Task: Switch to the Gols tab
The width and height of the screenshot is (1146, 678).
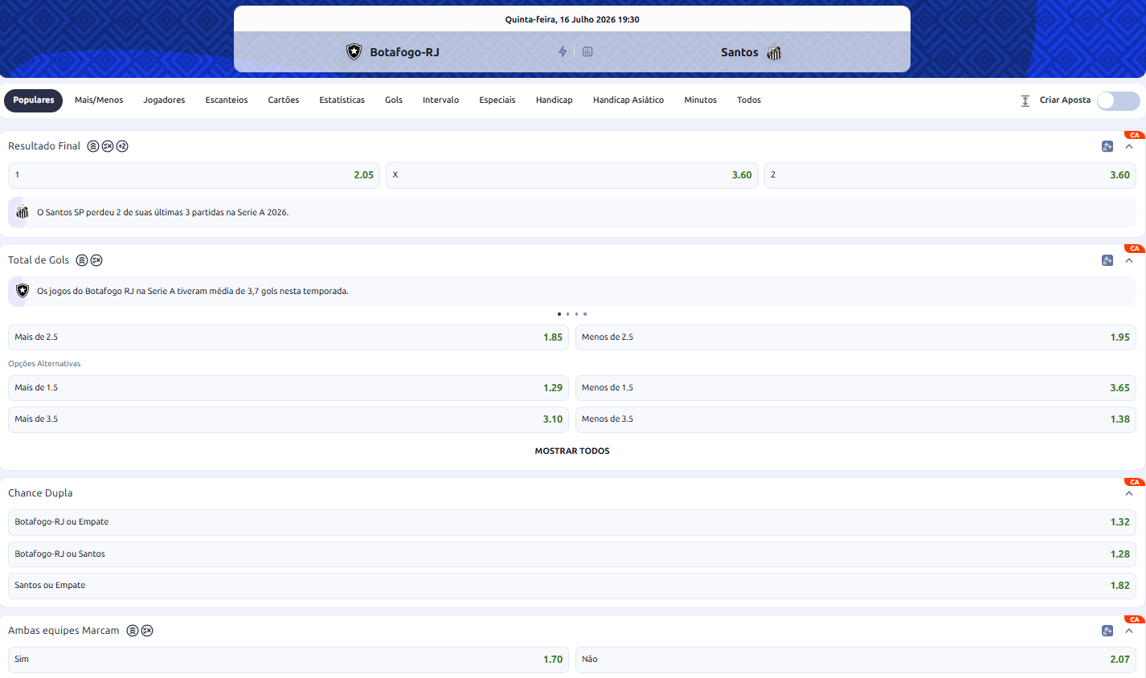Action: click(394, 100)
